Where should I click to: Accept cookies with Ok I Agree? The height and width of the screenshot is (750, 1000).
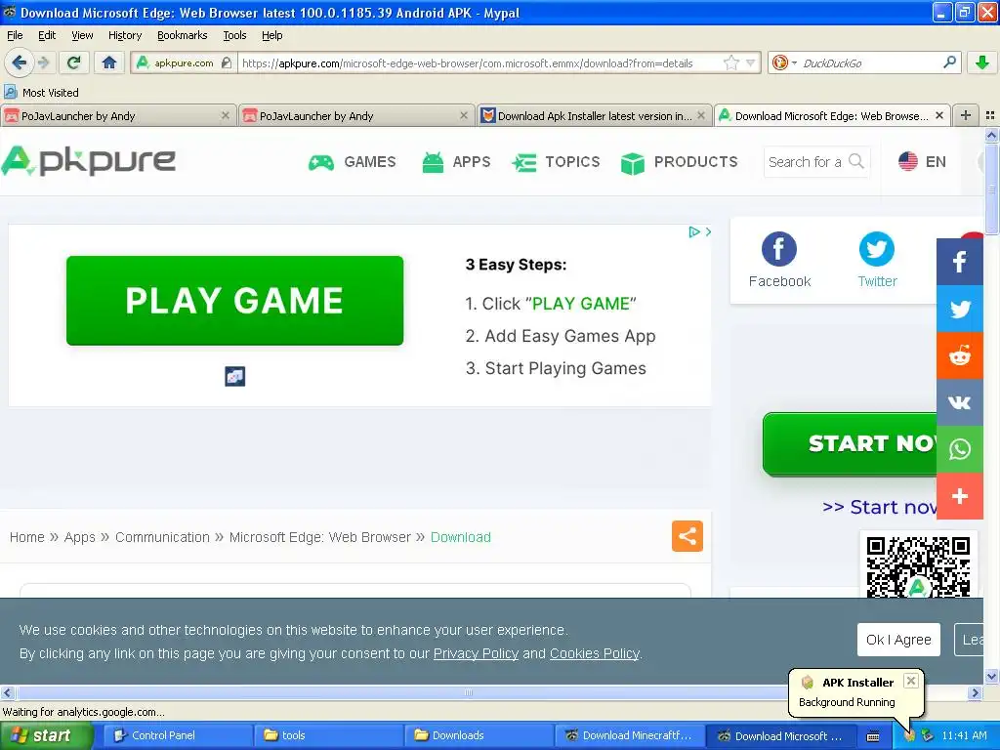[898, 640]
